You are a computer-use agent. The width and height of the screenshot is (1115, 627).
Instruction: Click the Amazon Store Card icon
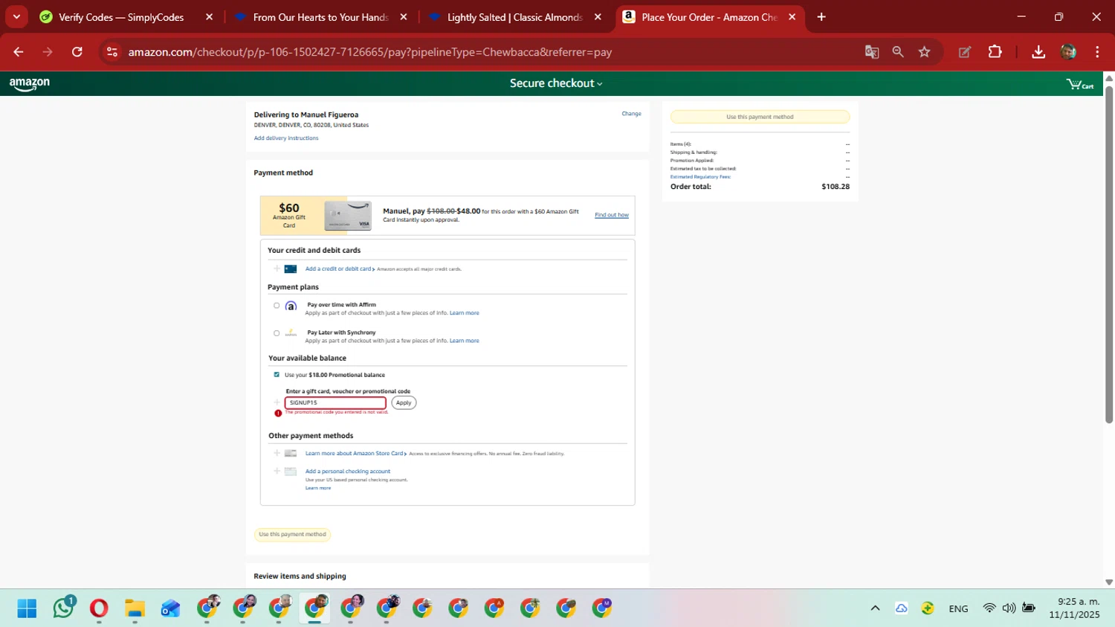pyautogui.click(x=291, y=453)
